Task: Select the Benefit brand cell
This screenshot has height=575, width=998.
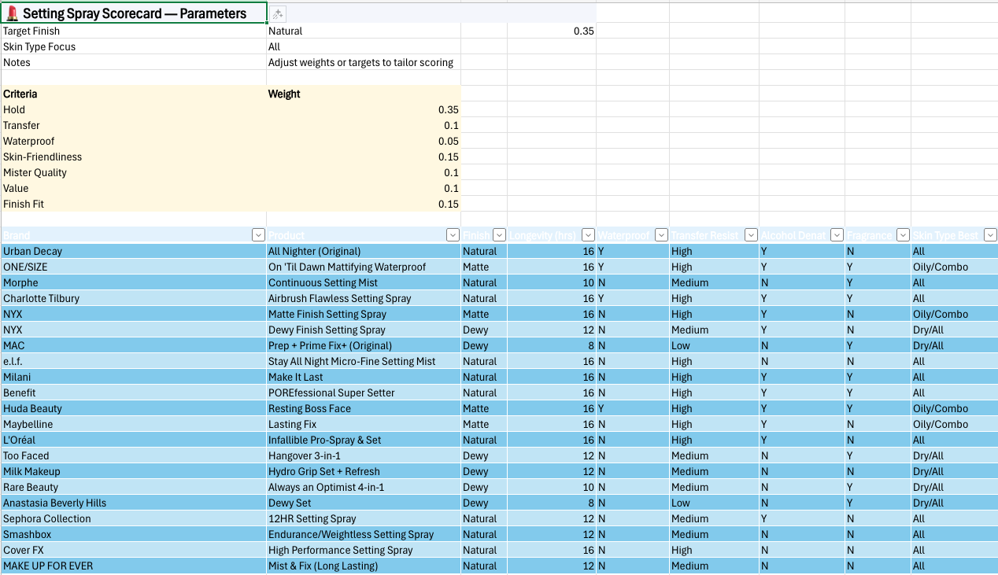Action: [133, 393]
